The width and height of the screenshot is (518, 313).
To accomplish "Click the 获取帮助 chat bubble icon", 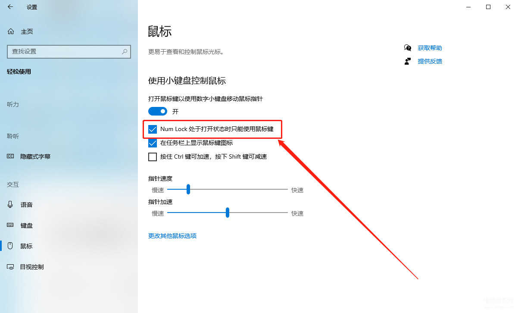I will click(408, 48).
